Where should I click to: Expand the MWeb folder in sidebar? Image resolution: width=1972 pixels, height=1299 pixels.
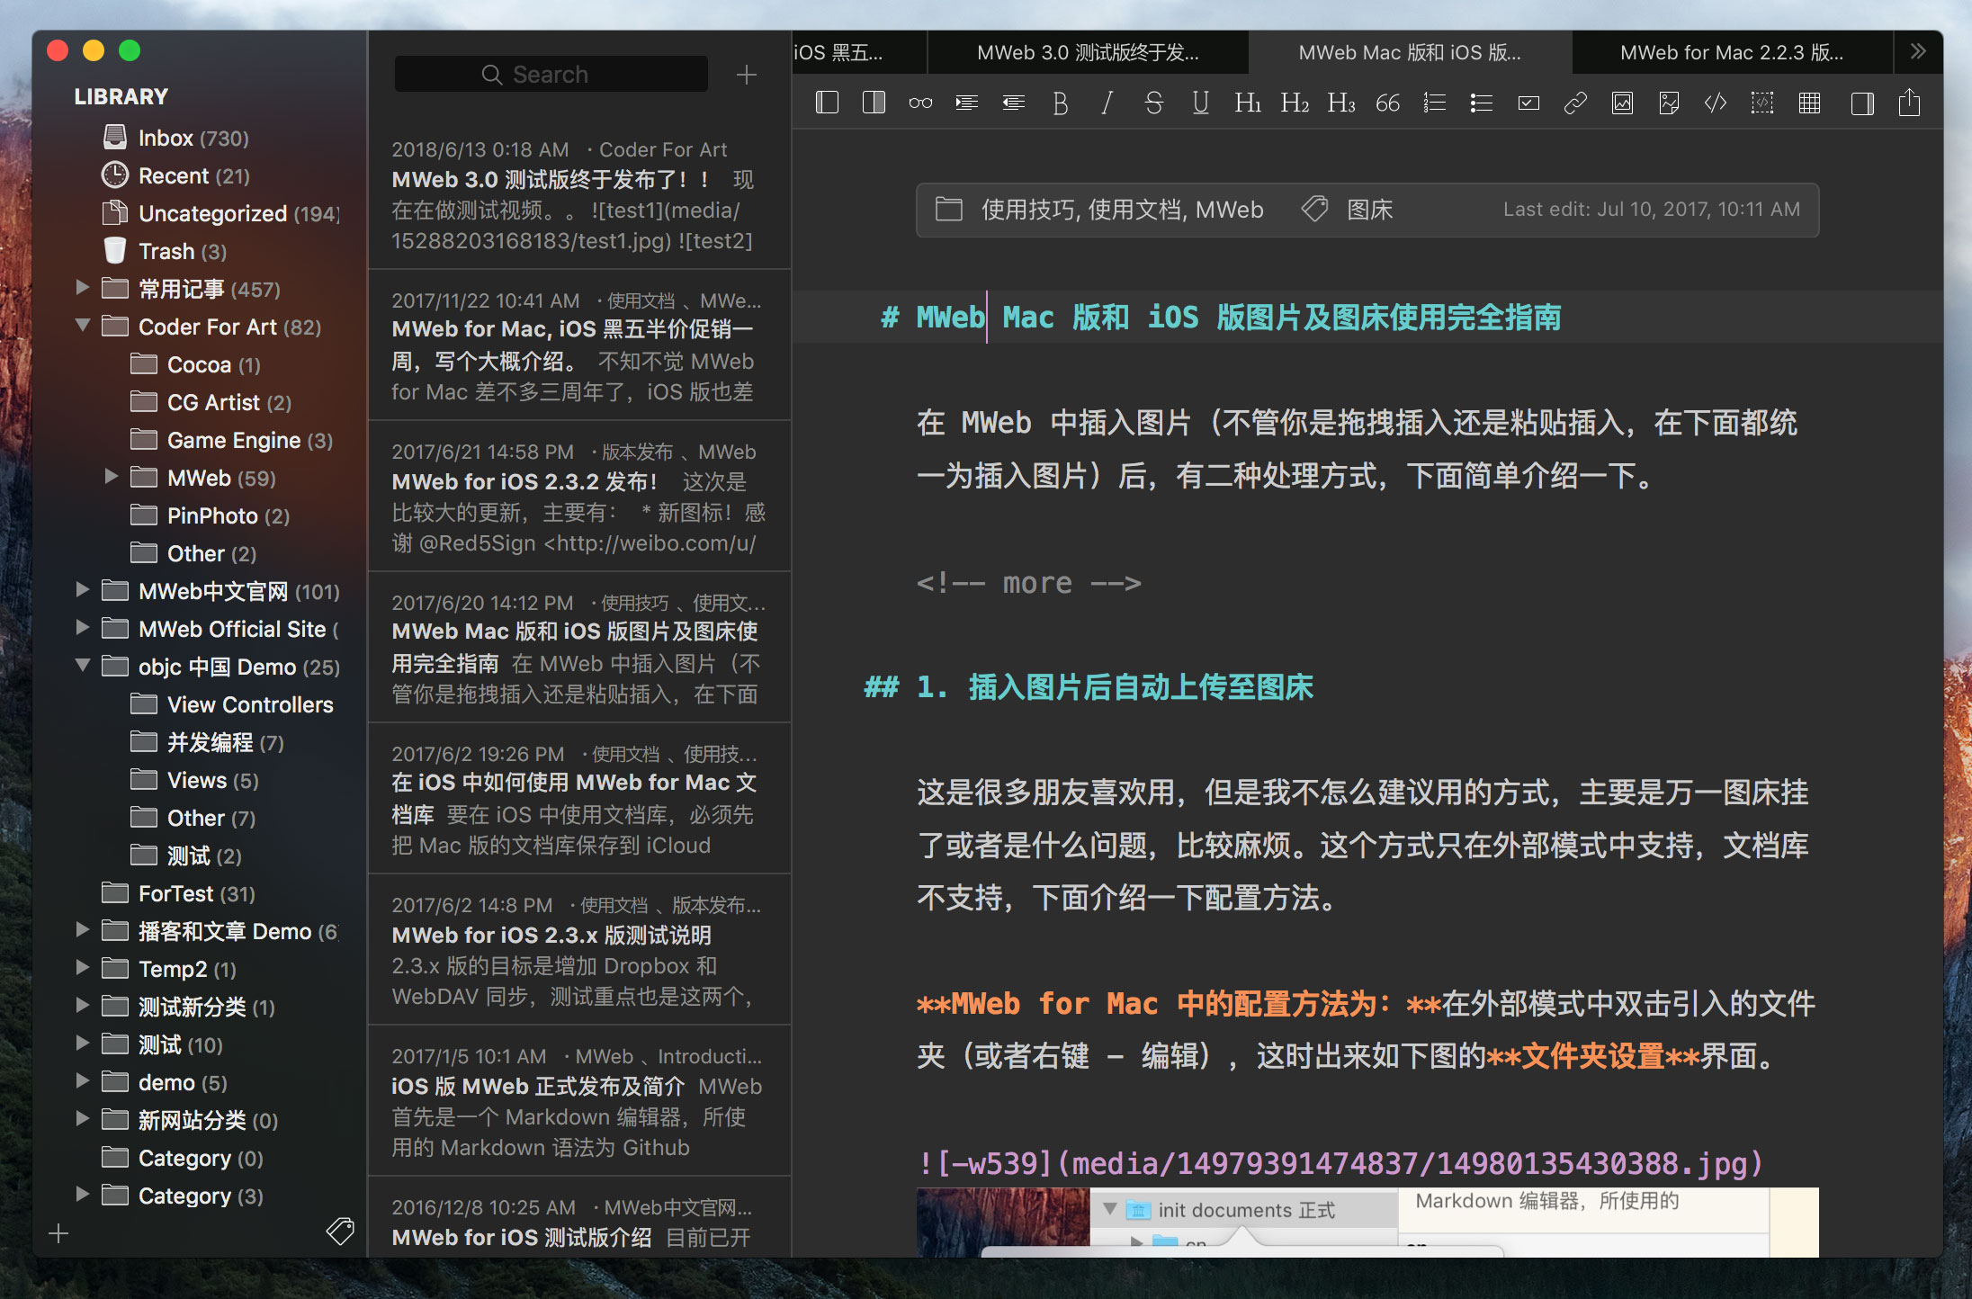pyautogui.click(x=112, y=478)
